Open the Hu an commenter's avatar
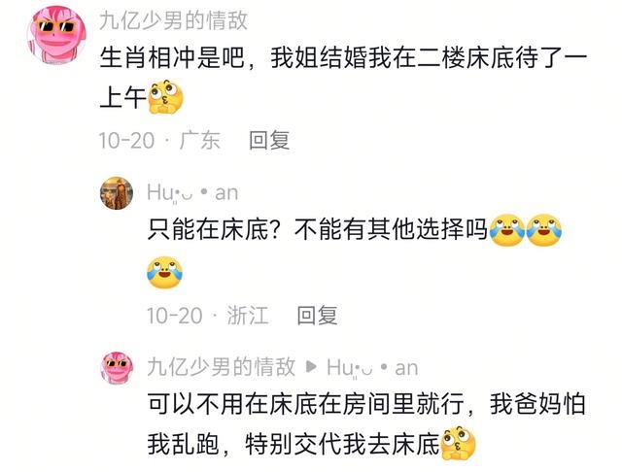The image size is (622, 472). pyautogui.click(x=117, y=193)
